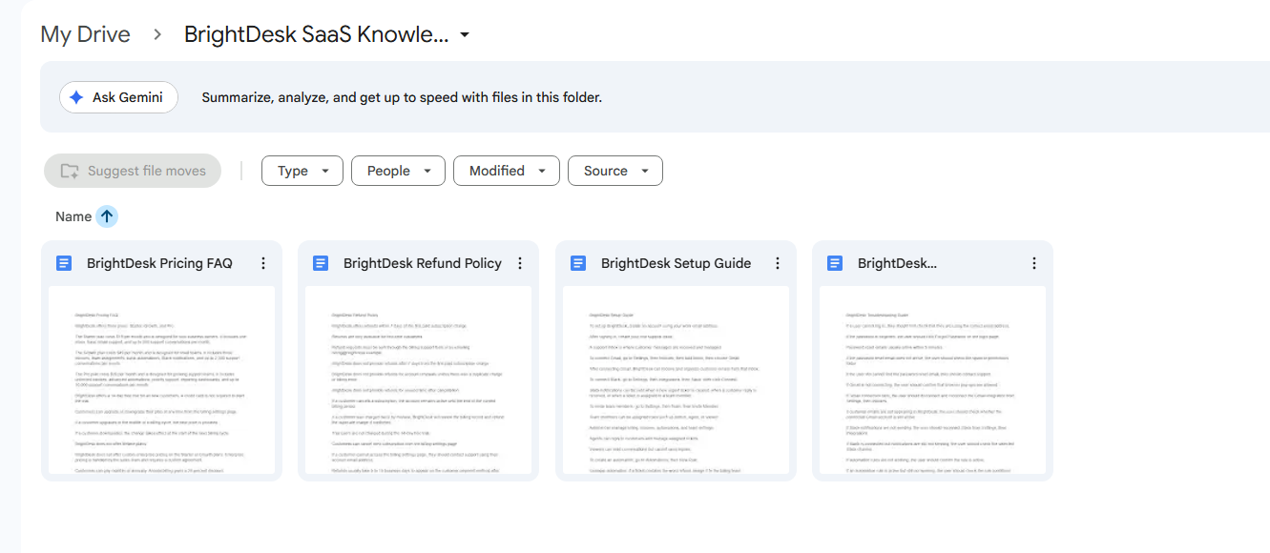Open the BrightDesk Pricing FAQ preview thumbnail
Image resolution: width=1270 pixels, height=553 pixels.
coord(161,380)
